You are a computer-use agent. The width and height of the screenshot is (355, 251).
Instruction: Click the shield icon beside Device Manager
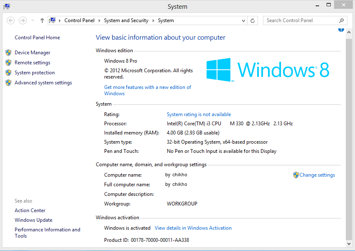[8, 53]
